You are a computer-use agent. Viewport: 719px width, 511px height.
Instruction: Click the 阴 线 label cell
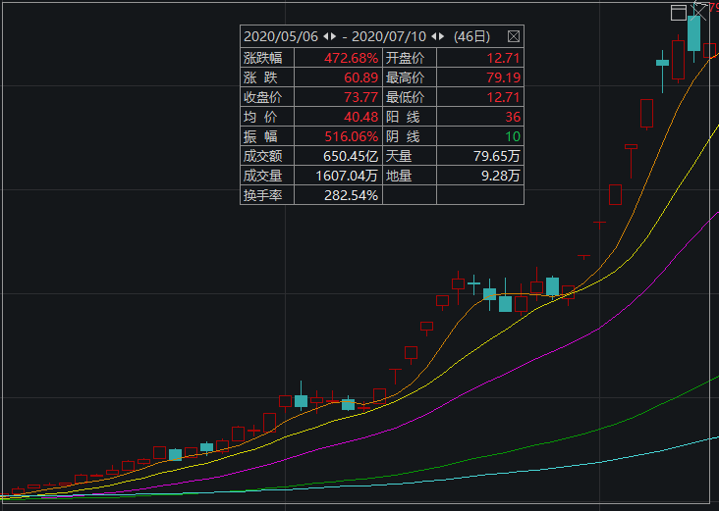pos(410,136)
